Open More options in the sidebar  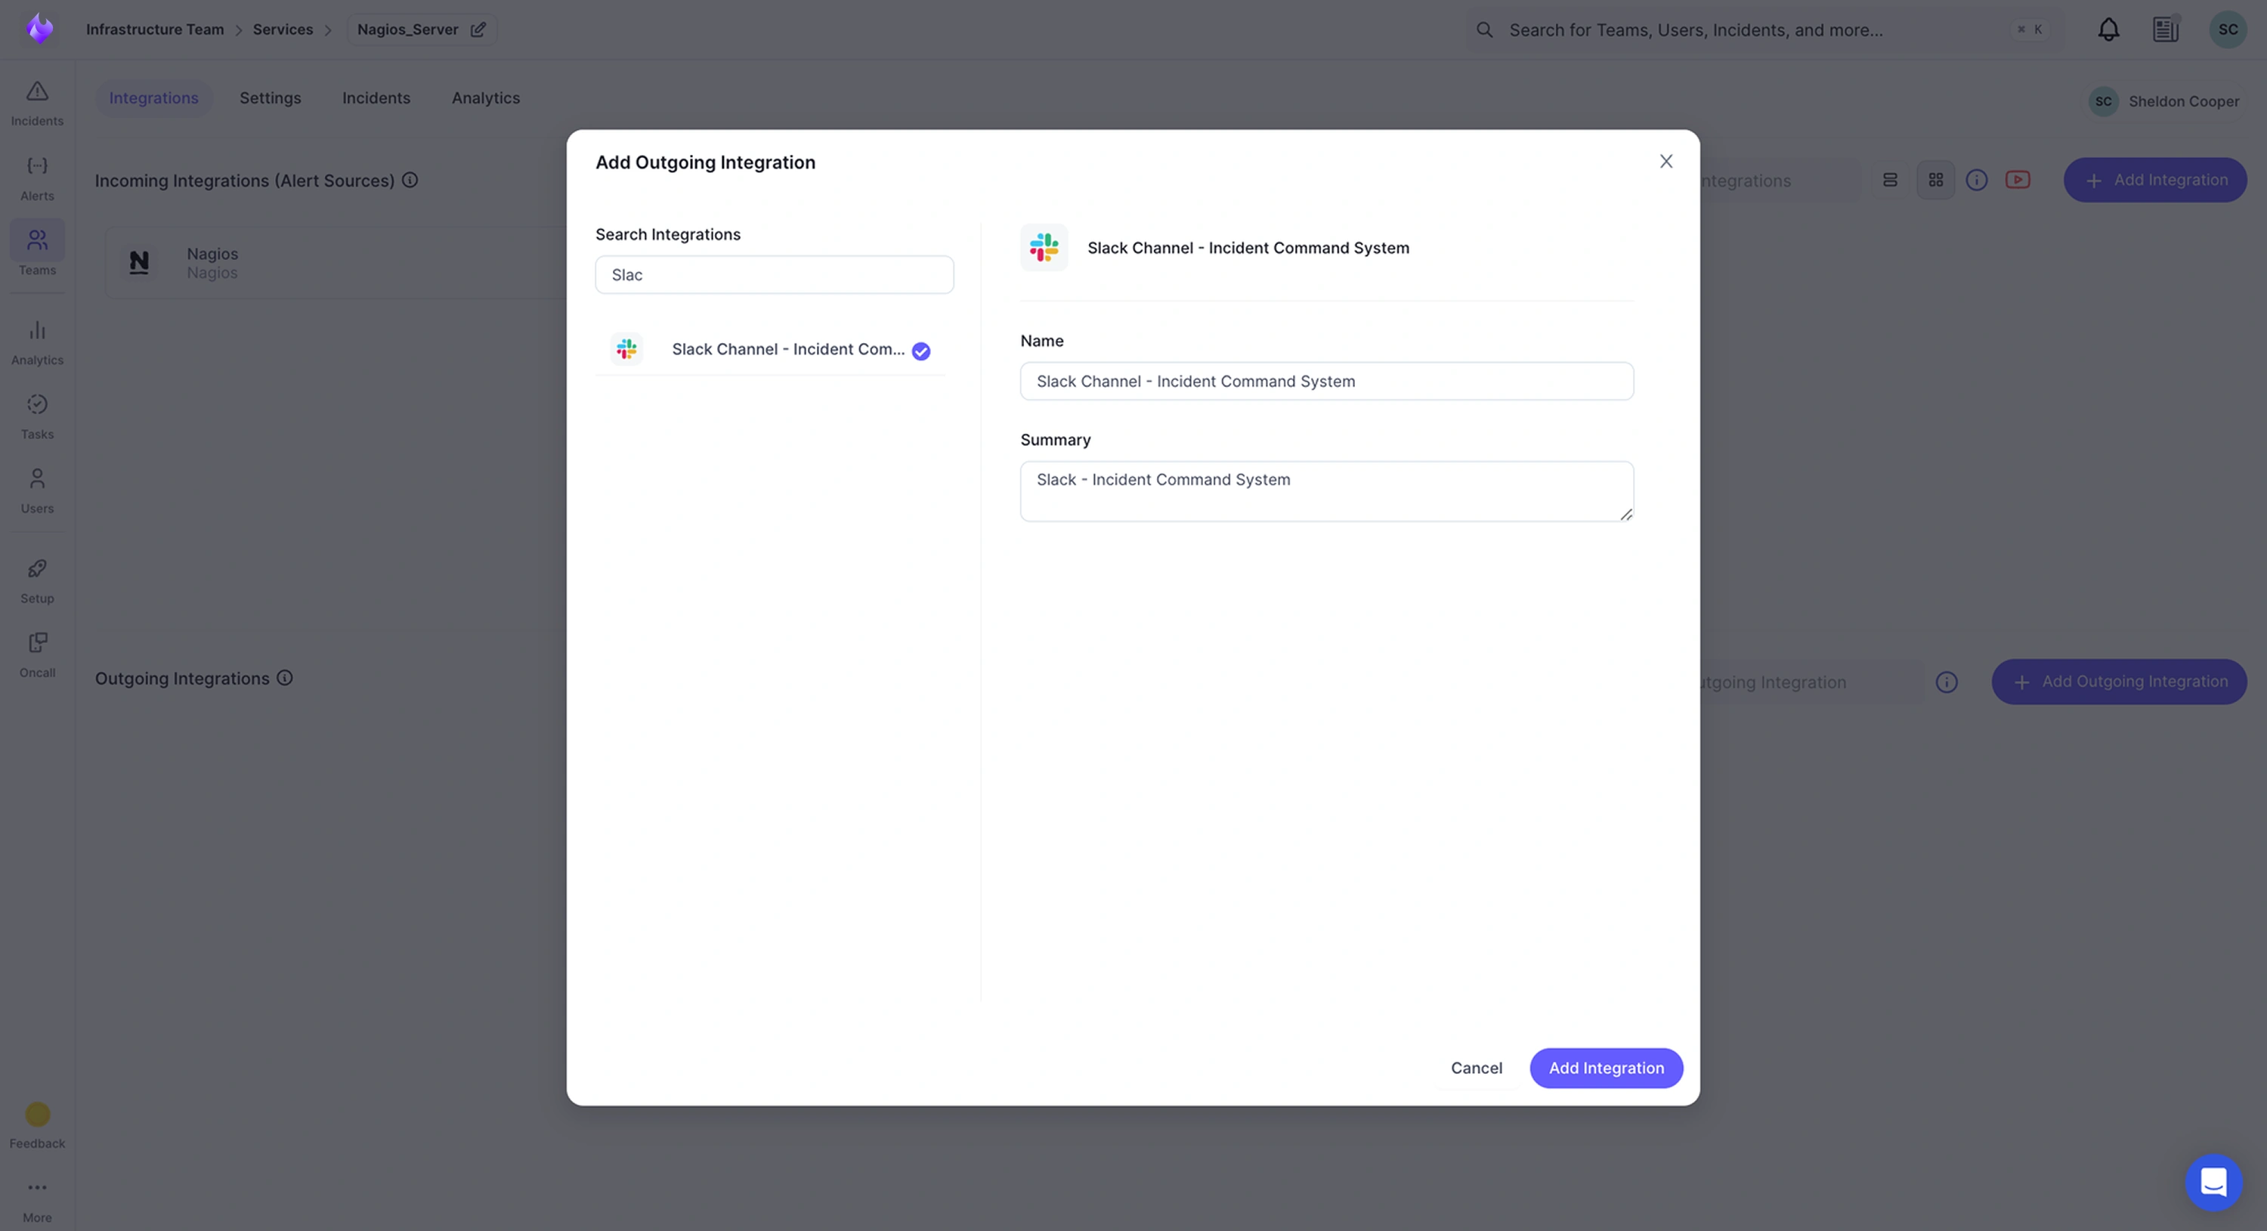point(37,1198)
